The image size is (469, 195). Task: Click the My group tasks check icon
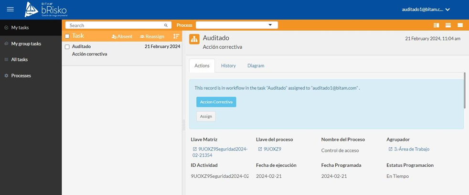[6, 44]
